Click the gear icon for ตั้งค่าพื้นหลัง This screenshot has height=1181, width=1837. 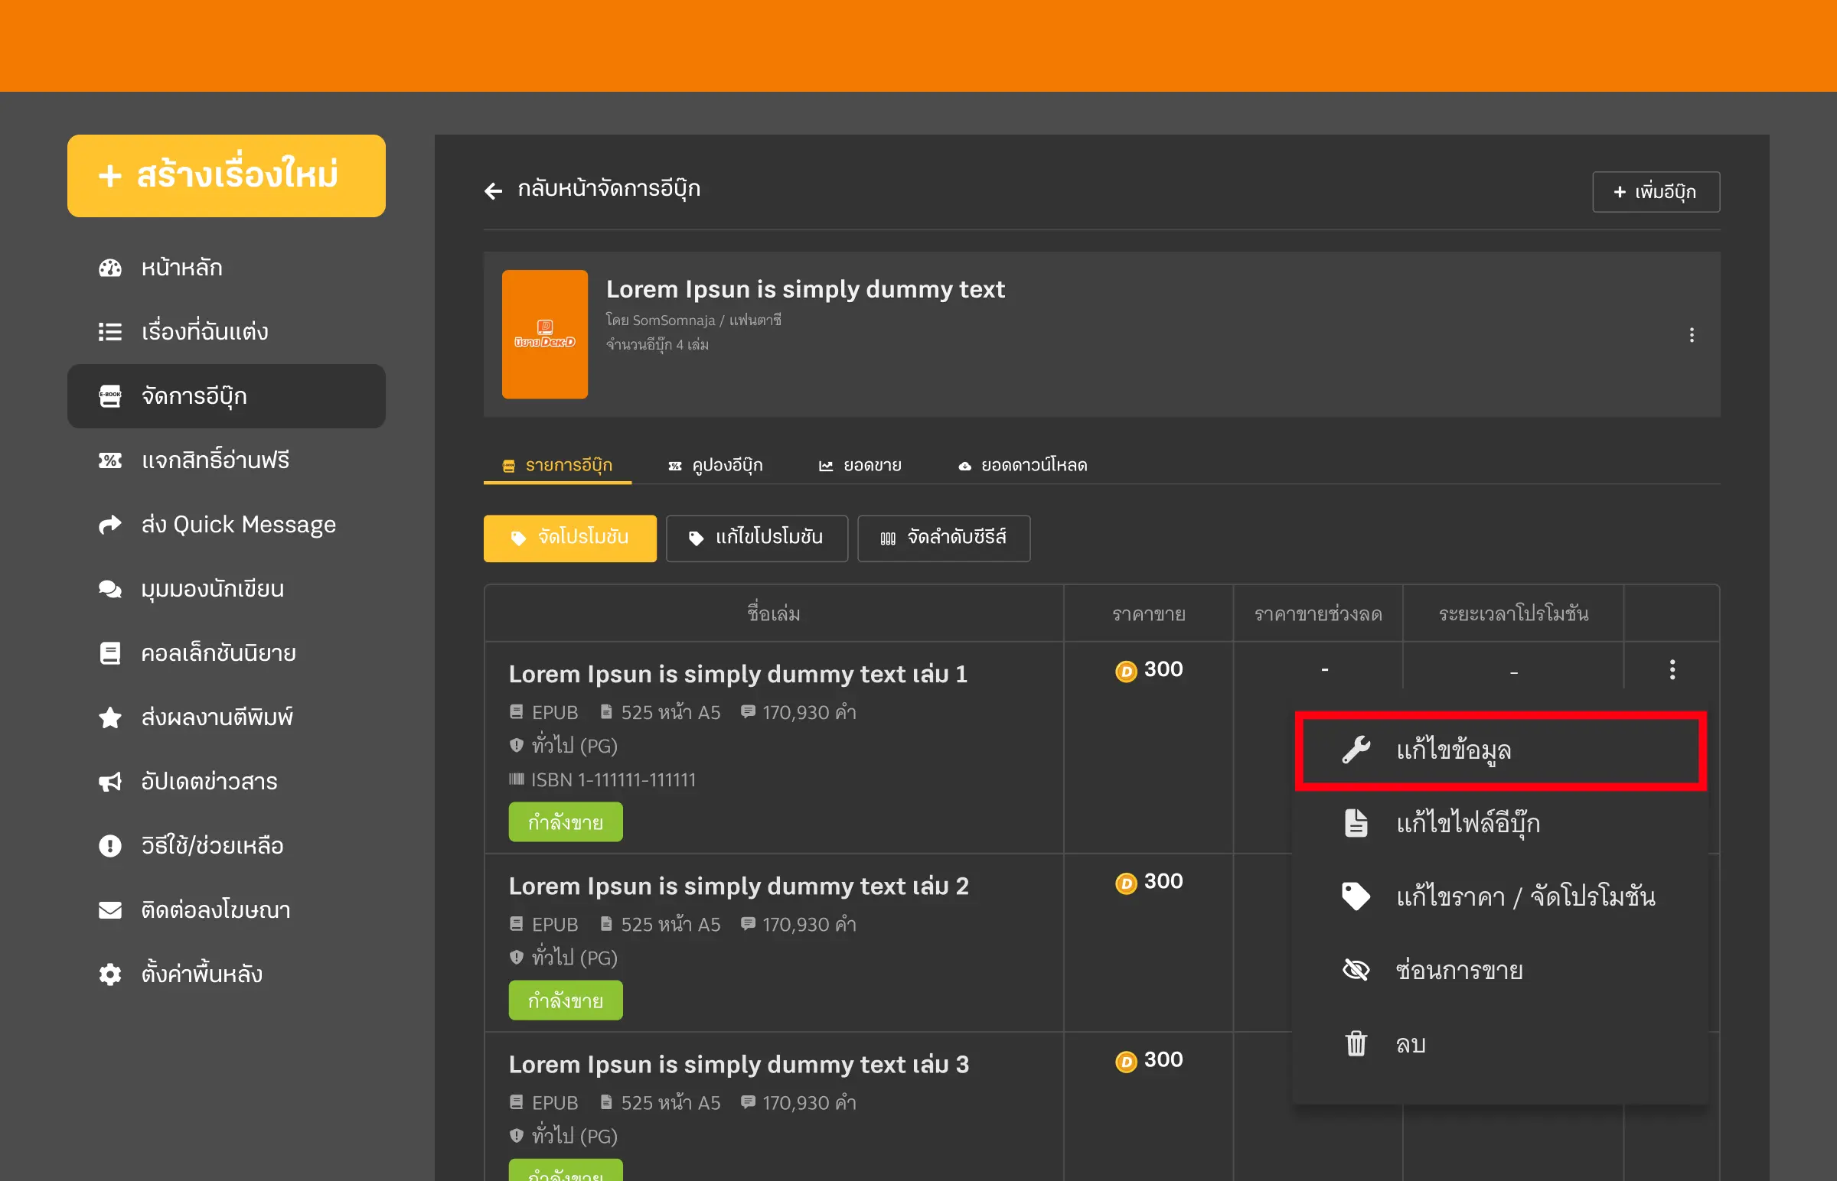pos(109,974)
